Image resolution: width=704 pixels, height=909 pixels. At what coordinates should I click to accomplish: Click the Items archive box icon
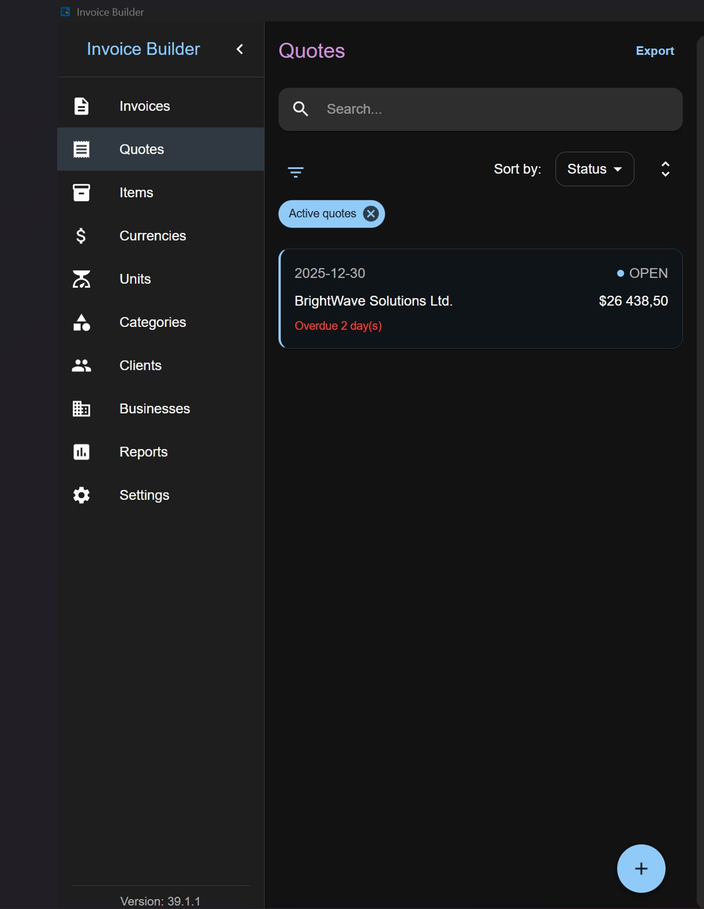pos(82,192)
